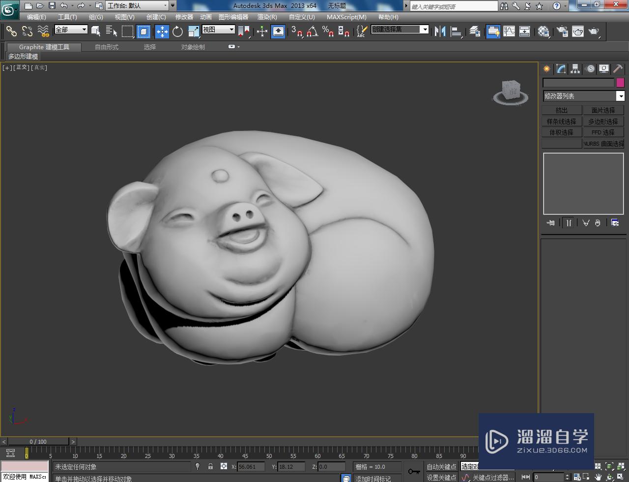629x482 pixels.
Task: Toggle Keyboard Shortcut Override button
Action: (x=278, y=31)
